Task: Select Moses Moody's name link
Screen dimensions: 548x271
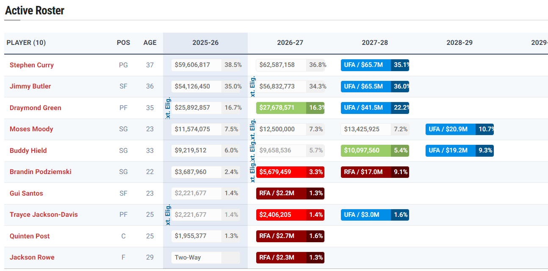Action: click(x=31, y=129)
